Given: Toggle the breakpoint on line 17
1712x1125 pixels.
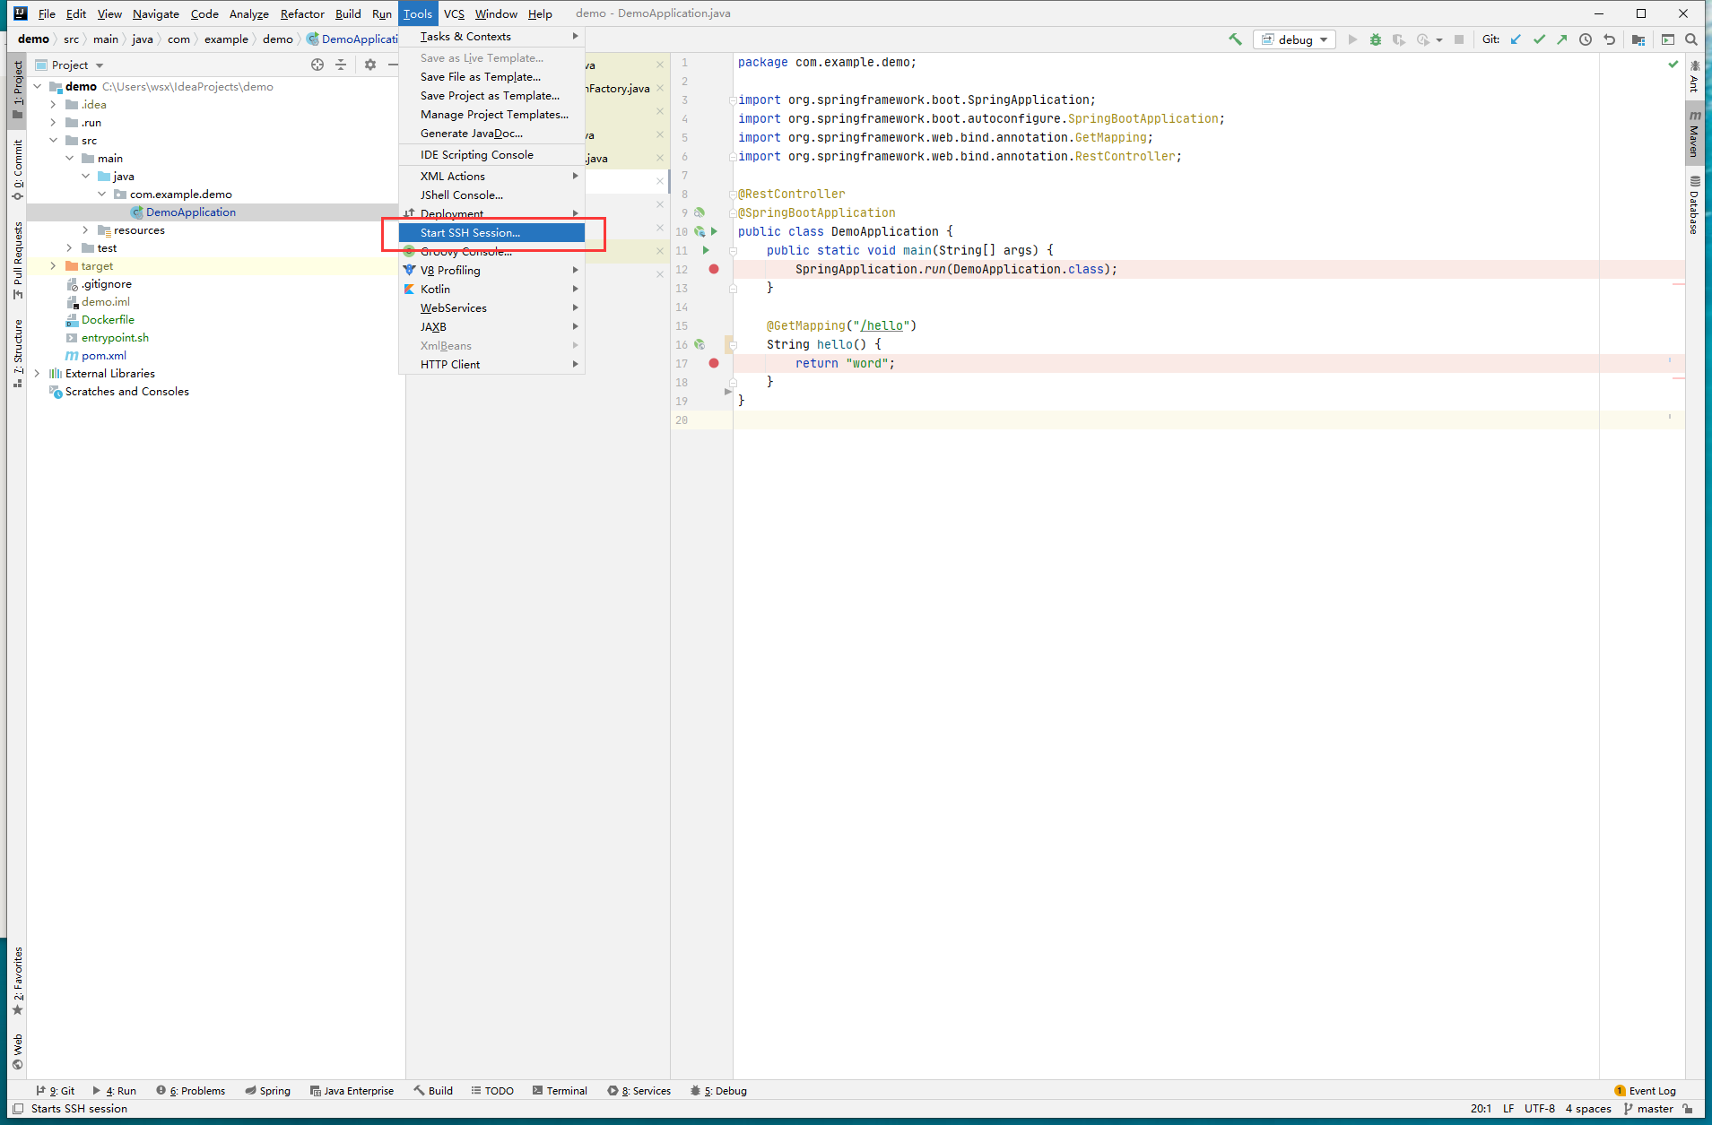Looking at the screenshot, I should (x=714, y=363).
